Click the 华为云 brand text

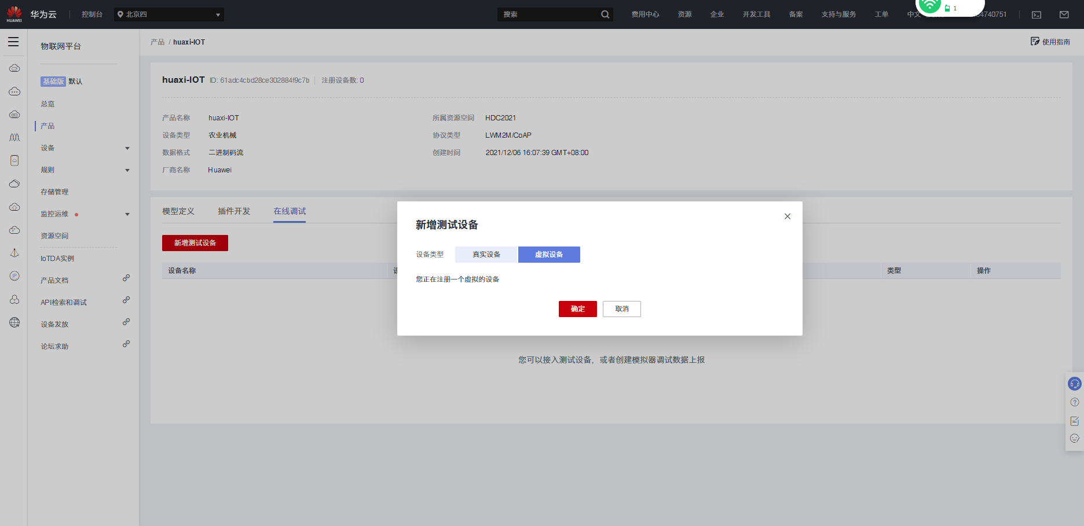click(43, 14)
